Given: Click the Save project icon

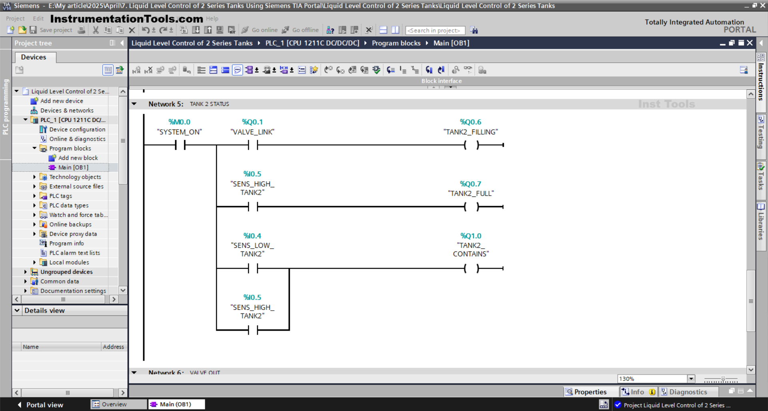Looking at the screenshot, I should click(x=33, y=30).
